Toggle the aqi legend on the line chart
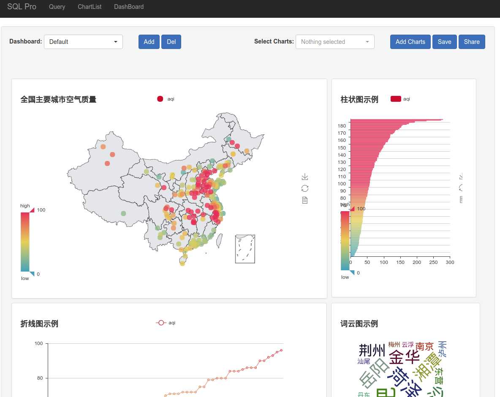Image resolution: width=500 pixels, height=397 pixels. (166, 323)
